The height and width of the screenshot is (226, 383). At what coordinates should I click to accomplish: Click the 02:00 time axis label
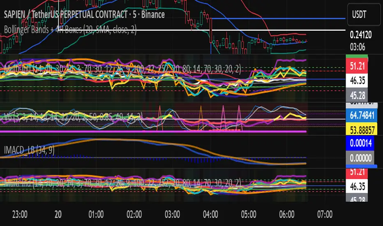pyautogui.click(x=134, y=214)
